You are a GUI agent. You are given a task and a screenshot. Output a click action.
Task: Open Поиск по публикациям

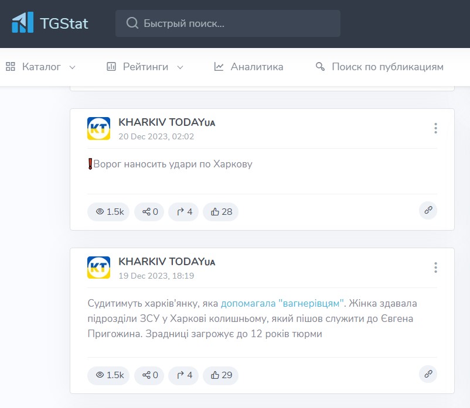coord(380,67)
